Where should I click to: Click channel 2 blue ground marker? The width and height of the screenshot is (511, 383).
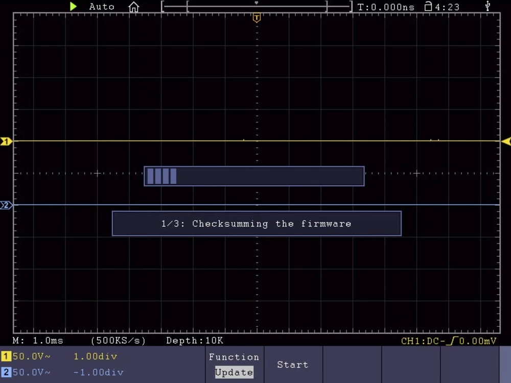(x=6, y=205)
